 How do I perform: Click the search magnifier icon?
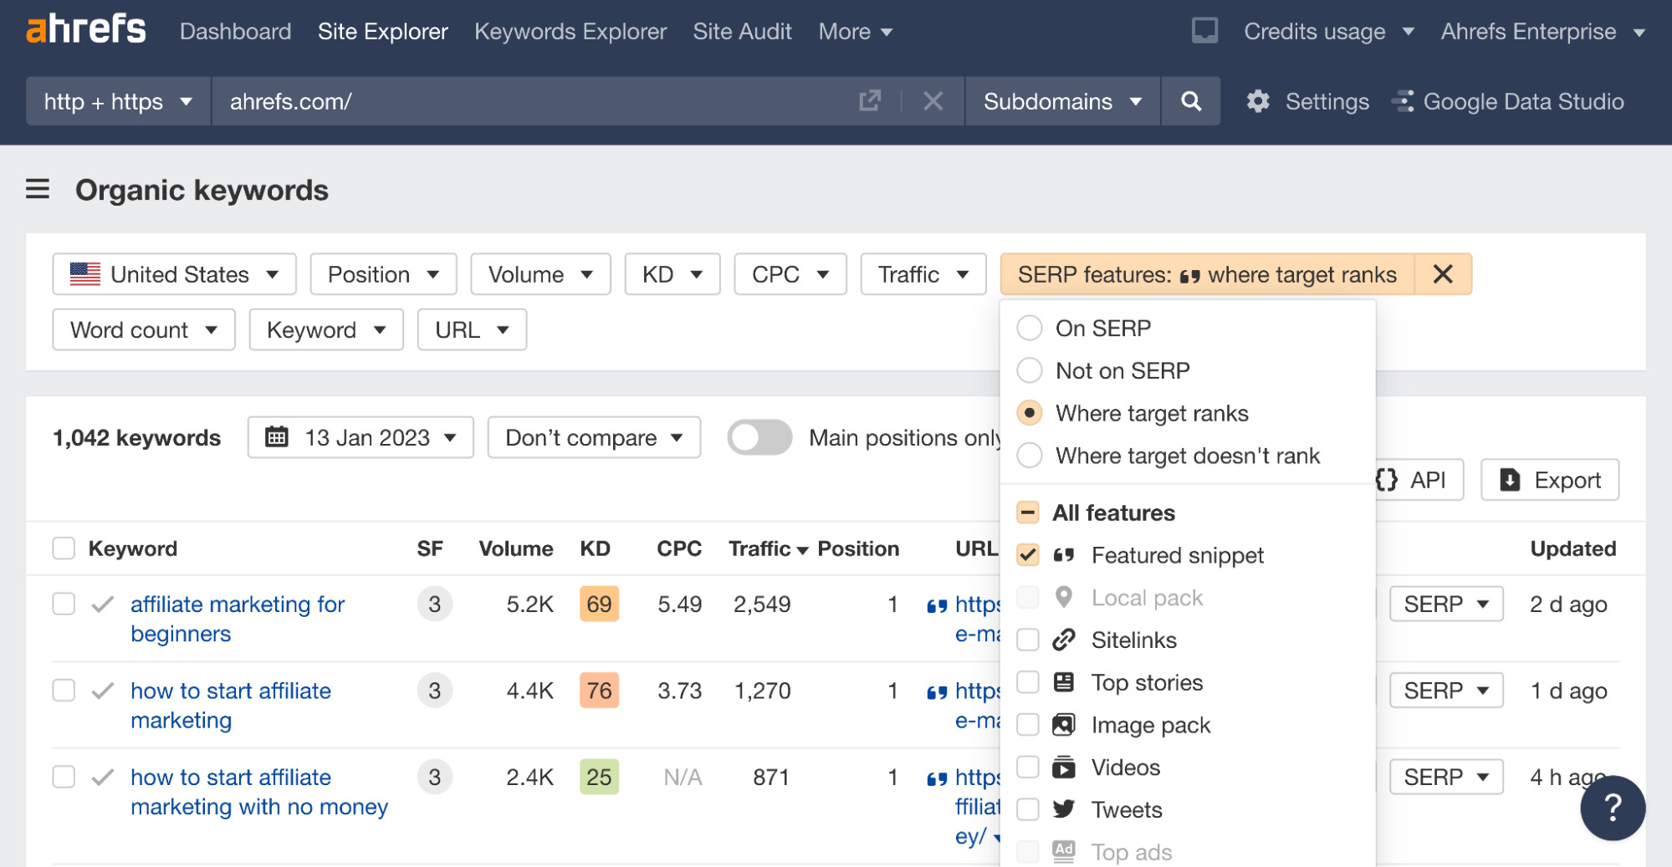pyautogui.click(x=1191, y=101)
